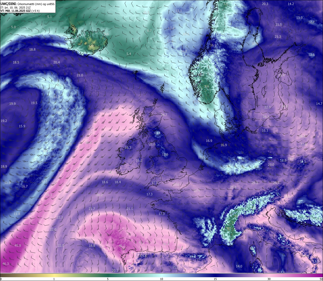Click the 12.9 value over Poland
Image resolution: width=323 pixels, height=281 pixels.
pos(283,161)
